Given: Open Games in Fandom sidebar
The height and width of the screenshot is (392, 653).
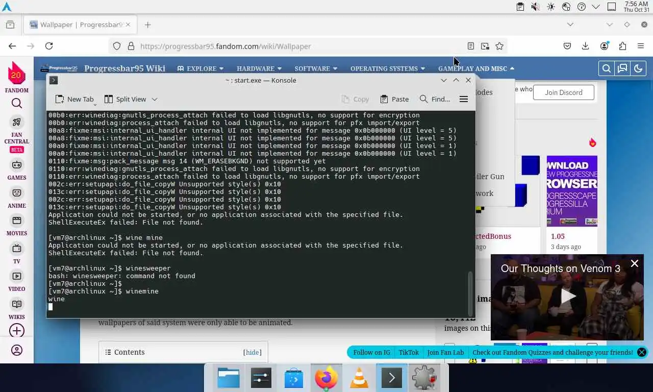Looking at the screenshot, I should coord(17,170).
